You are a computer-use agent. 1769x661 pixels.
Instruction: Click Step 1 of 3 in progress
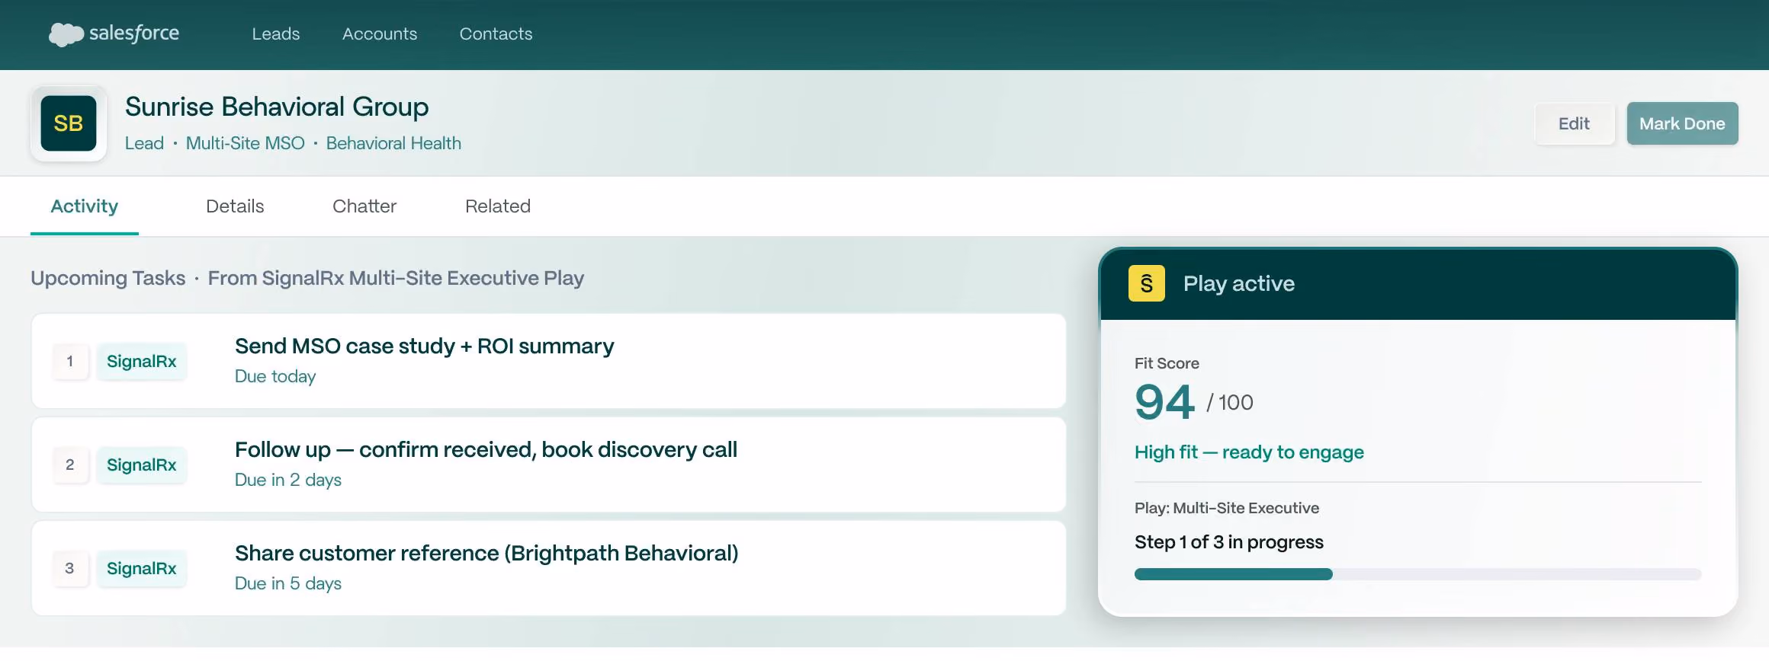pyautogui.click(x=1229, y=542)
